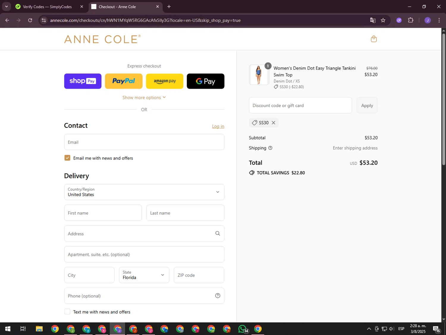Uncheck Email me with news and offers

coord(67,158)
